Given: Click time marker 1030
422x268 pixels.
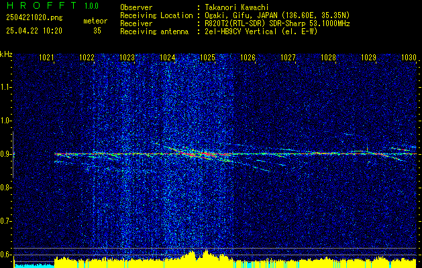Looking at the screenshot, I should [409, 57].
